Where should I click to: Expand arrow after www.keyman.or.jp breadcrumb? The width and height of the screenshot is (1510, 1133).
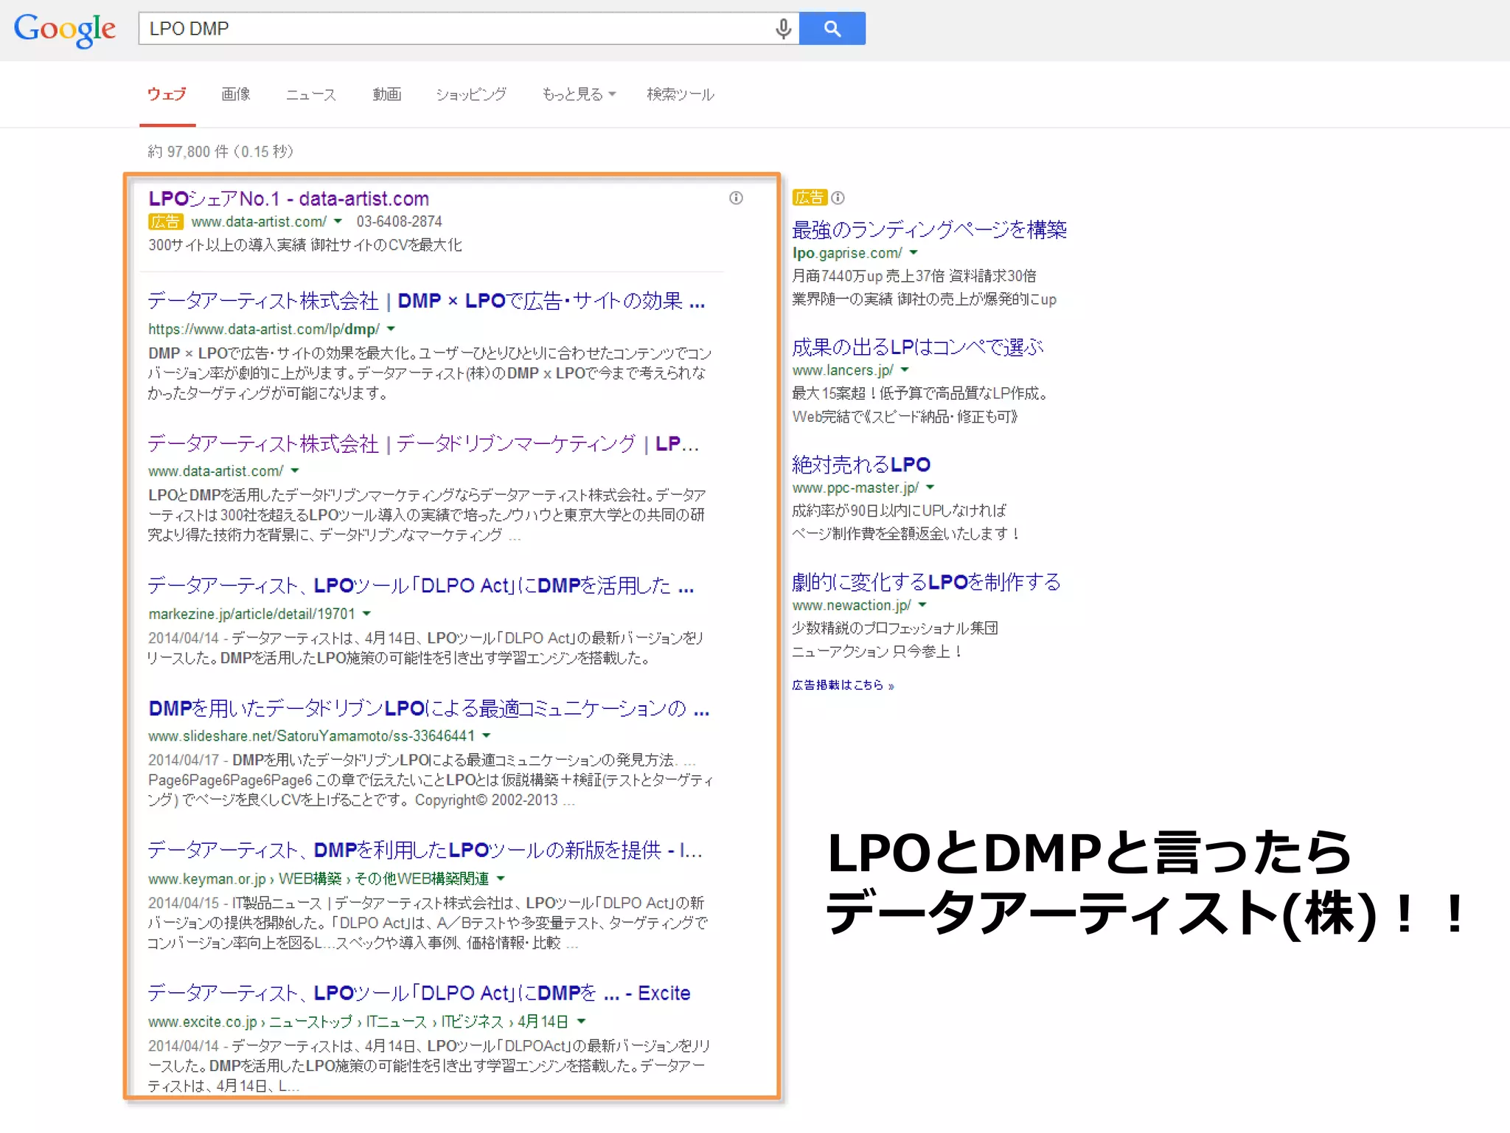501,879
